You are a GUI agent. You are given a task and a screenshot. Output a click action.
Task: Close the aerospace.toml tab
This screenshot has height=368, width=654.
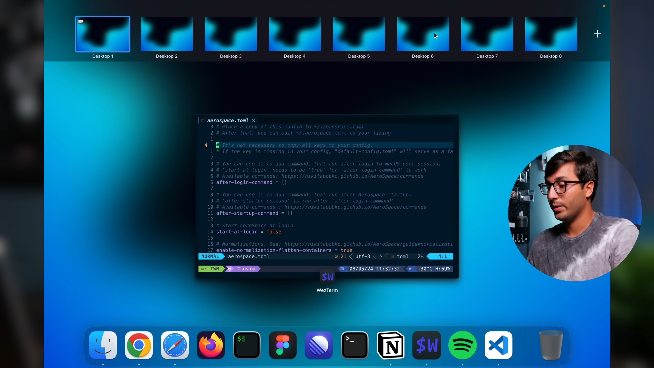coord(253,120)
